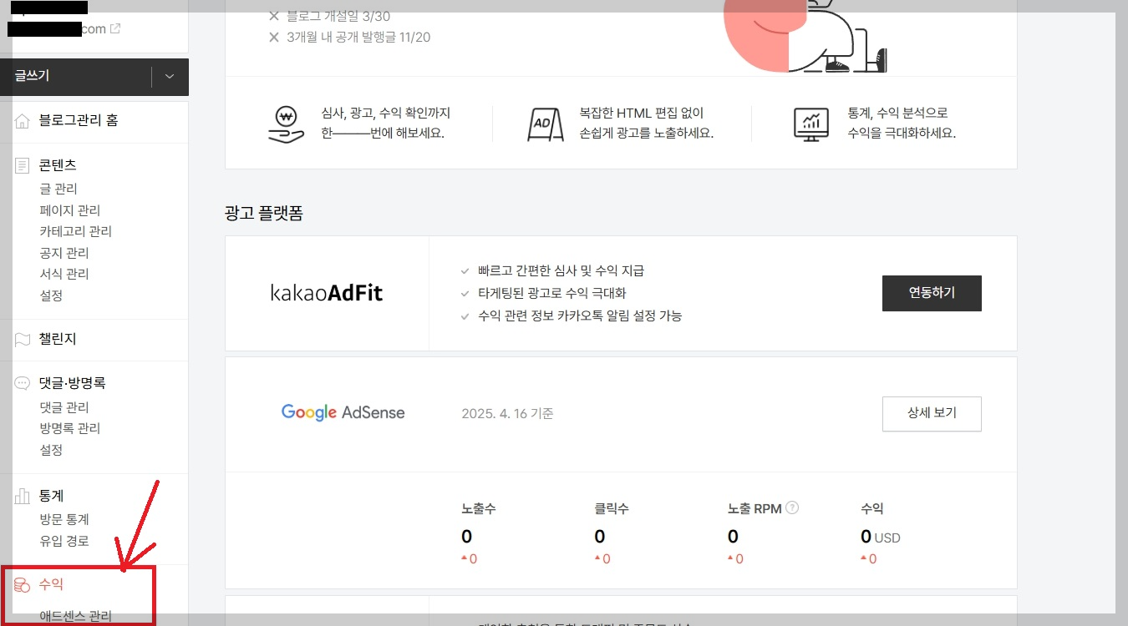Select the 콘텐츠 section heading
Viewport: 1128px width, 626px height.
(58, 165)
